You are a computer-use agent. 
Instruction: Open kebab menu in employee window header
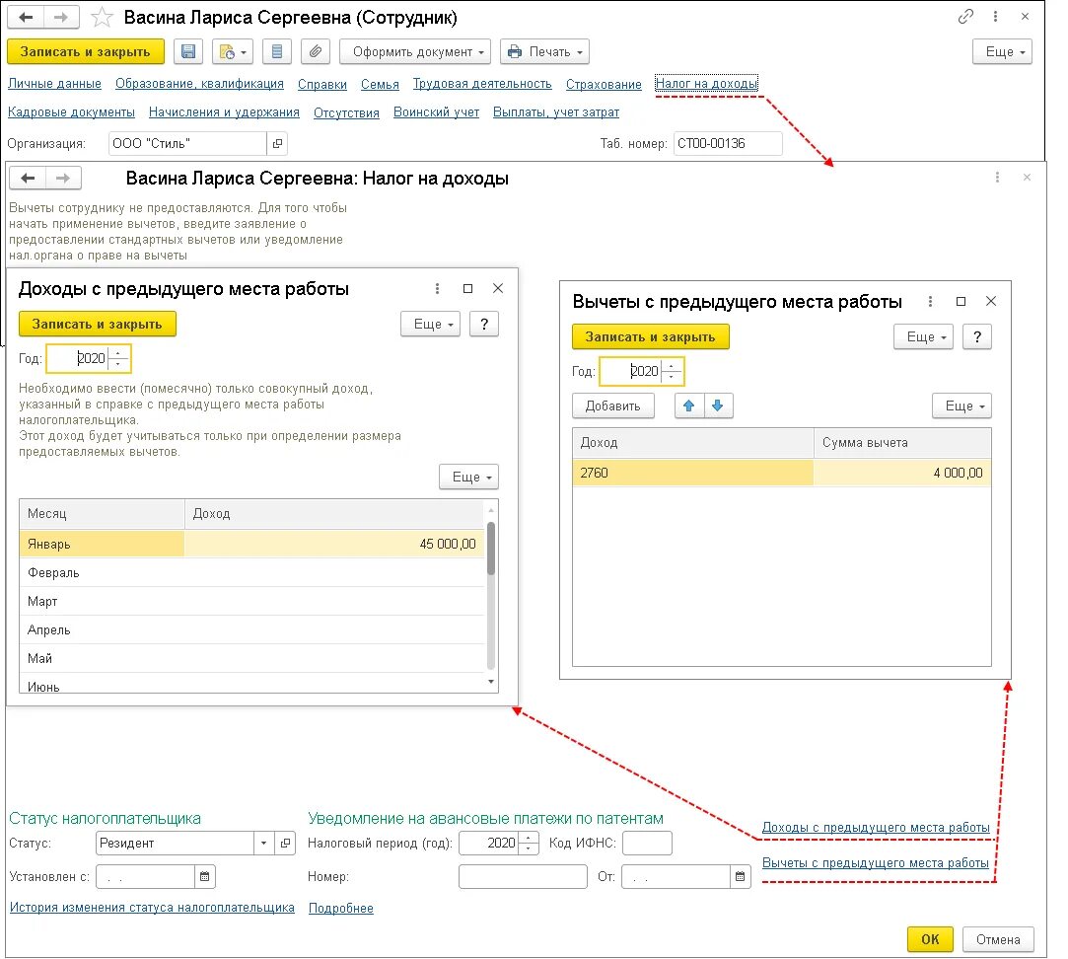click(995, 17)
